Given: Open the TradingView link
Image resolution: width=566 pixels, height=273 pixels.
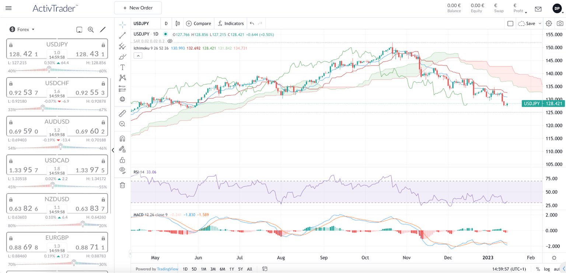Looking at the screenshot, I should point(168,269).
